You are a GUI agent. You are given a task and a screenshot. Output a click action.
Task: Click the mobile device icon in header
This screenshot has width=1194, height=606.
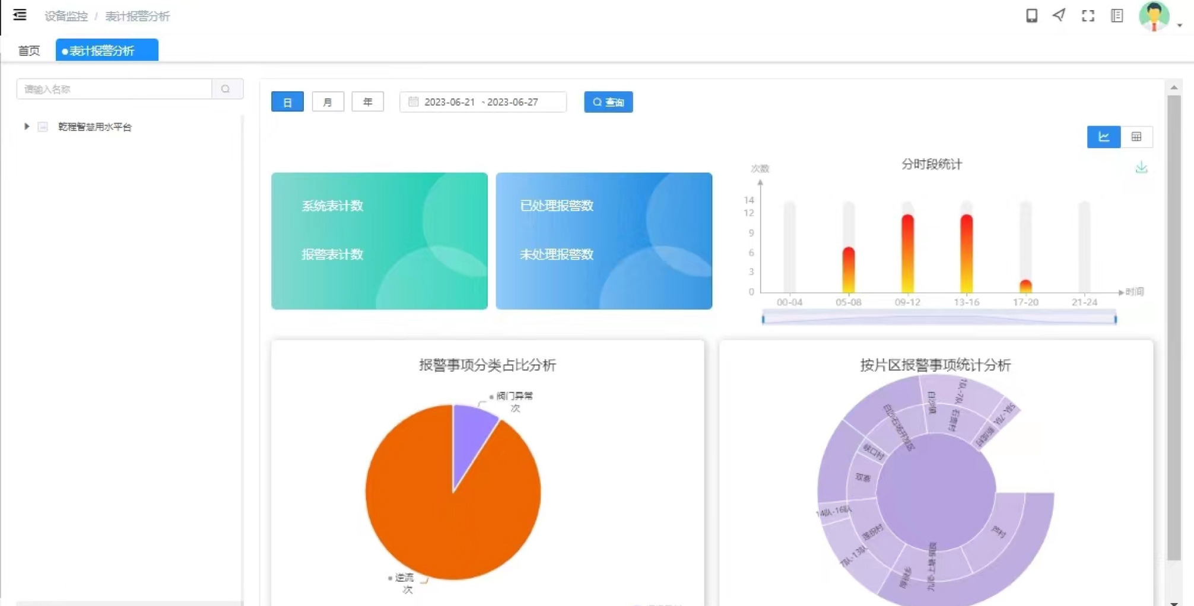point(1031,16)
